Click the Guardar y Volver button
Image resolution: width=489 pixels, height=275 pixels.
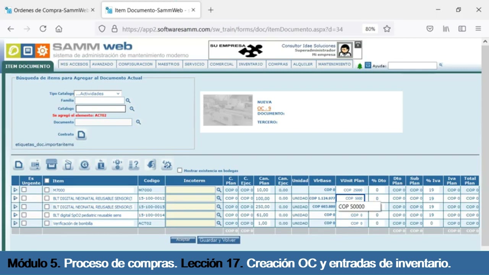pyautogui.click(x=219, y=240)
